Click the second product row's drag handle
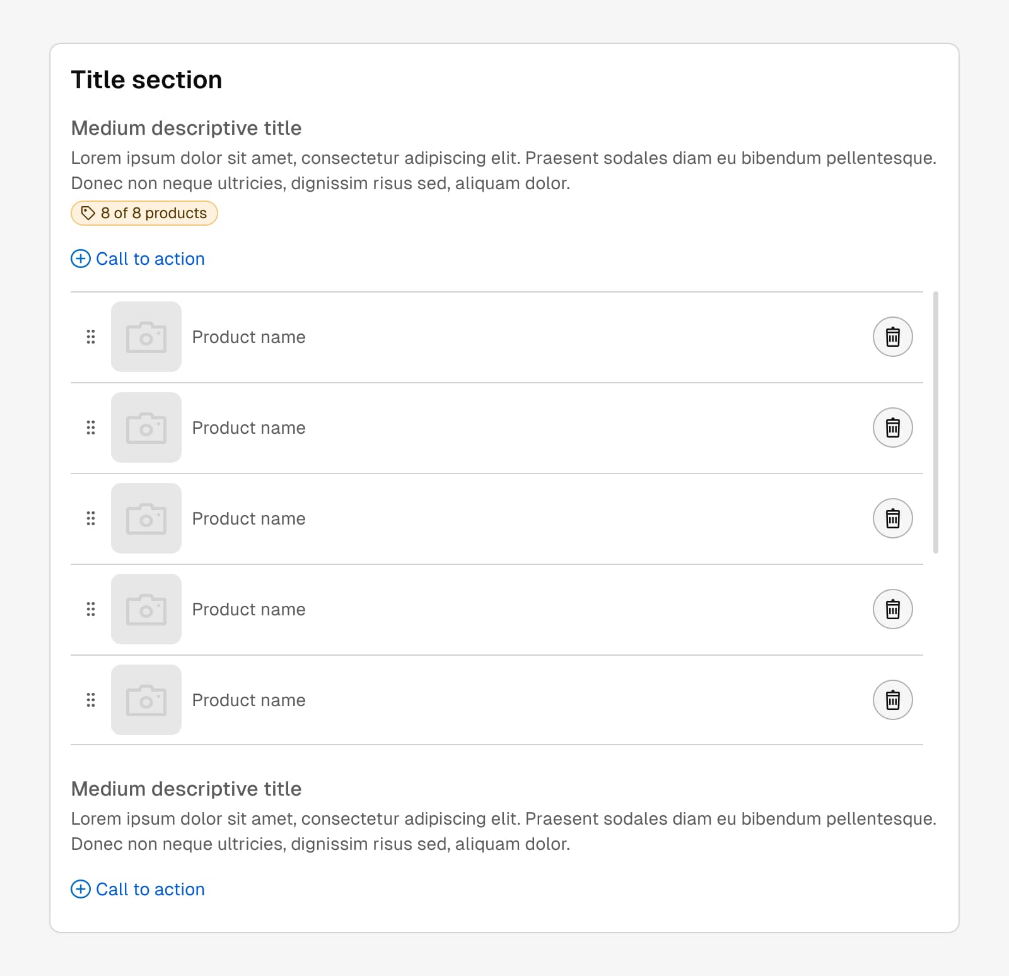Screen dimensions: 1009x976 [x=91, y=427]
